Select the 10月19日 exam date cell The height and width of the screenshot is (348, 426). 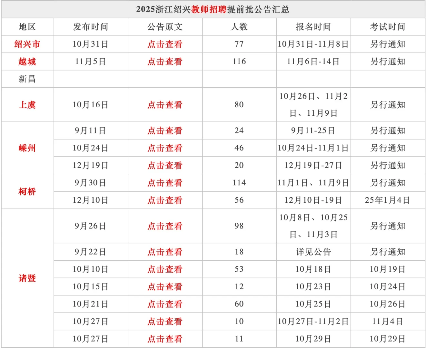coord(388,269)
